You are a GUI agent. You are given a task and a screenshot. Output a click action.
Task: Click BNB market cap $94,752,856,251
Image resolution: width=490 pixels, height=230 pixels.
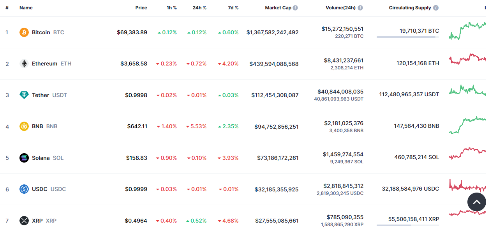(x=277, y=126)
